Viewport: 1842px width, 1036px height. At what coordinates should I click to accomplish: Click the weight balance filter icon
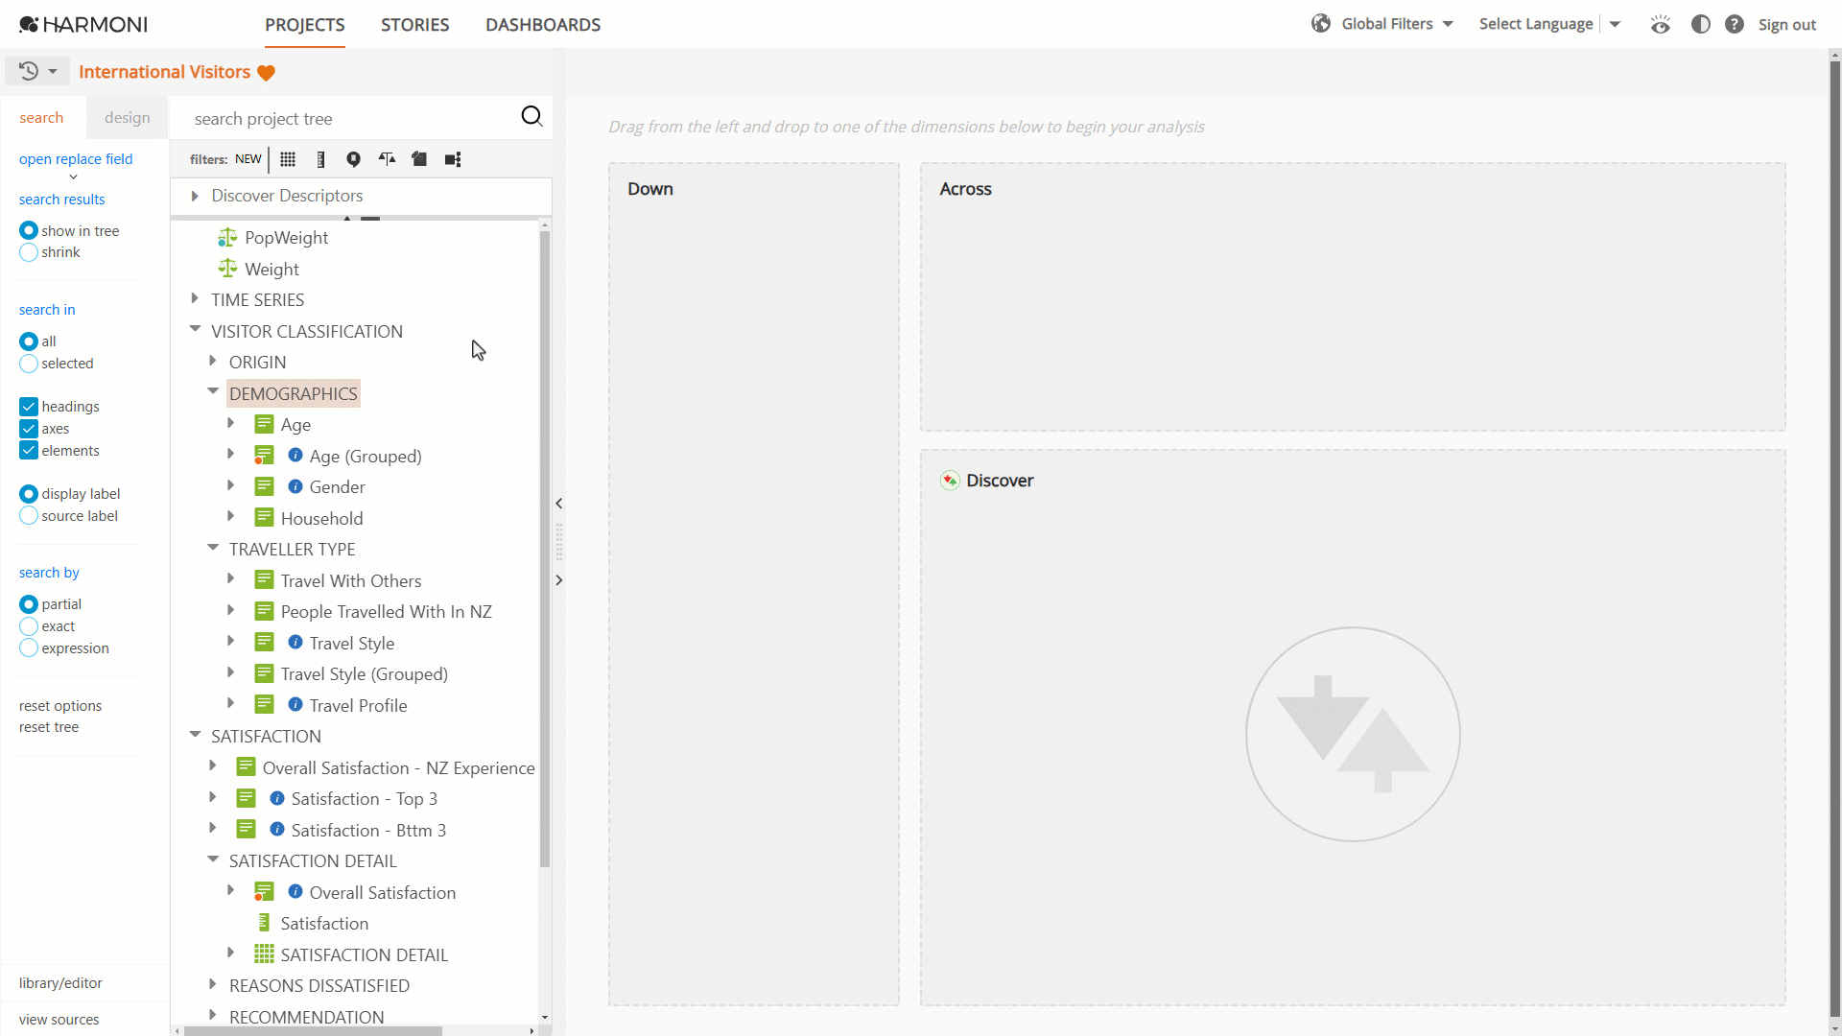387,159
